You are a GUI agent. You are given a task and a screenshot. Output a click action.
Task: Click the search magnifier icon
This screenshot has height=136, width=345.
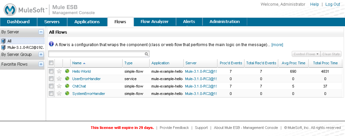(147, 54)
